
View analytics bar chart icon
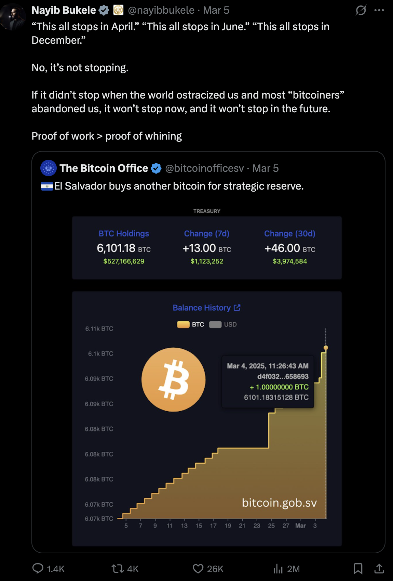pyautogui.click(x=278, y=568)
